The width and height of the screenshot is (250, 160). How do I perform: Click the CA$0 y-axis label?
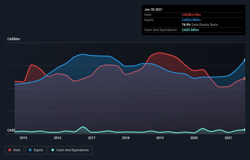[11, 130]
